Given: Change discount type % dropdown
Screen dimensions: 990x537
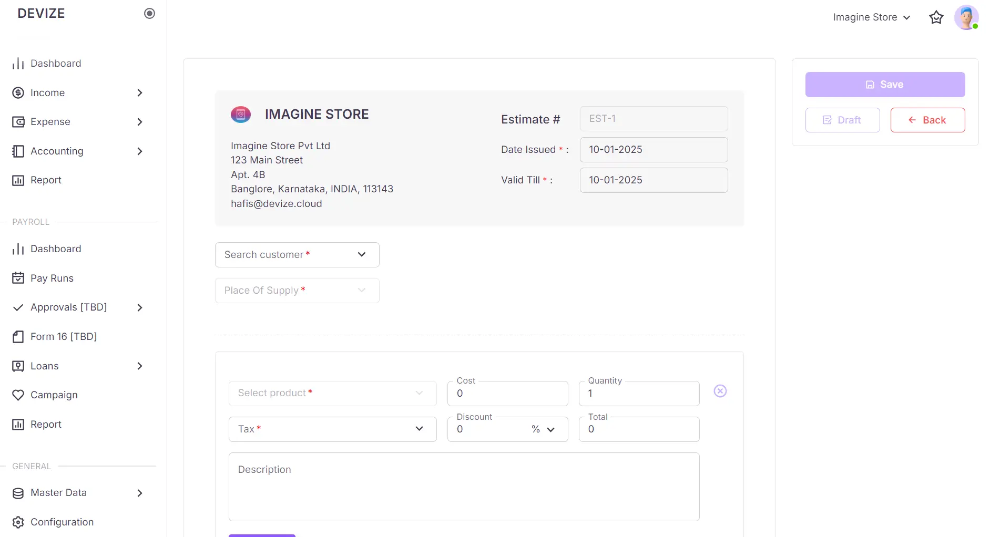Looking at the screenshot, I should tap(544, 429).
